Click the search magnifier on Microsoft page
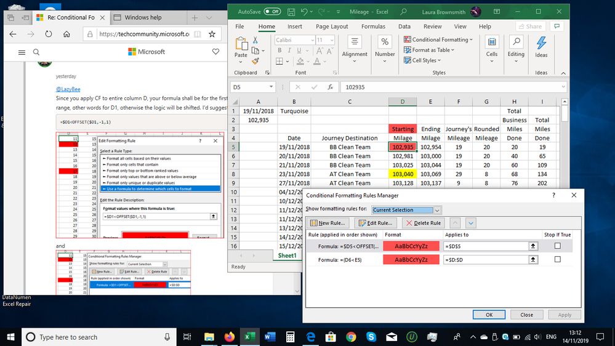This screenshot has width=615, height=346. pyautogui.click(x=36, y=52)
